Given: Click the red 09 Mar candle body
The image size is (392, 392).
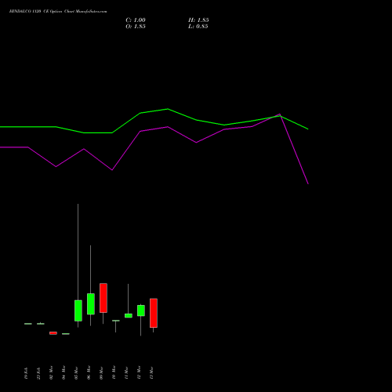Looking at the screenshot, I should (103, 298).
